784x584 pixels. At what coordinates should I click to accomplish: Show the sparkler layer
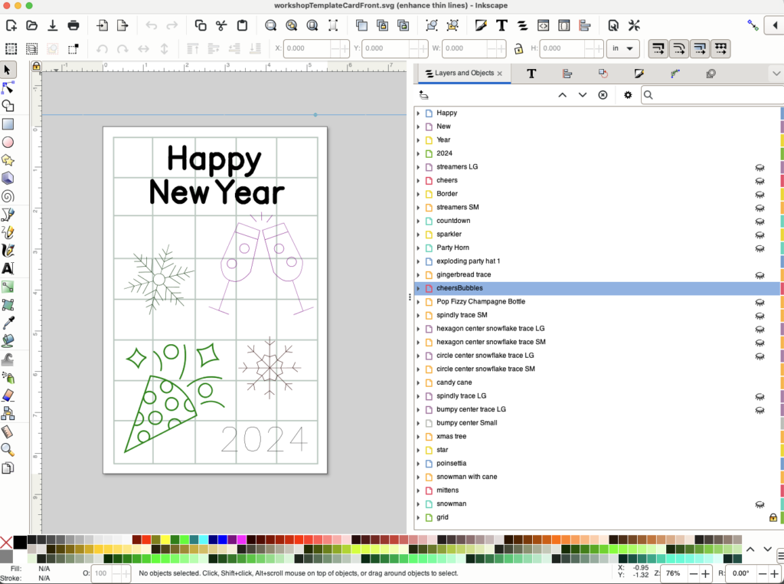[x=759, y=235]
